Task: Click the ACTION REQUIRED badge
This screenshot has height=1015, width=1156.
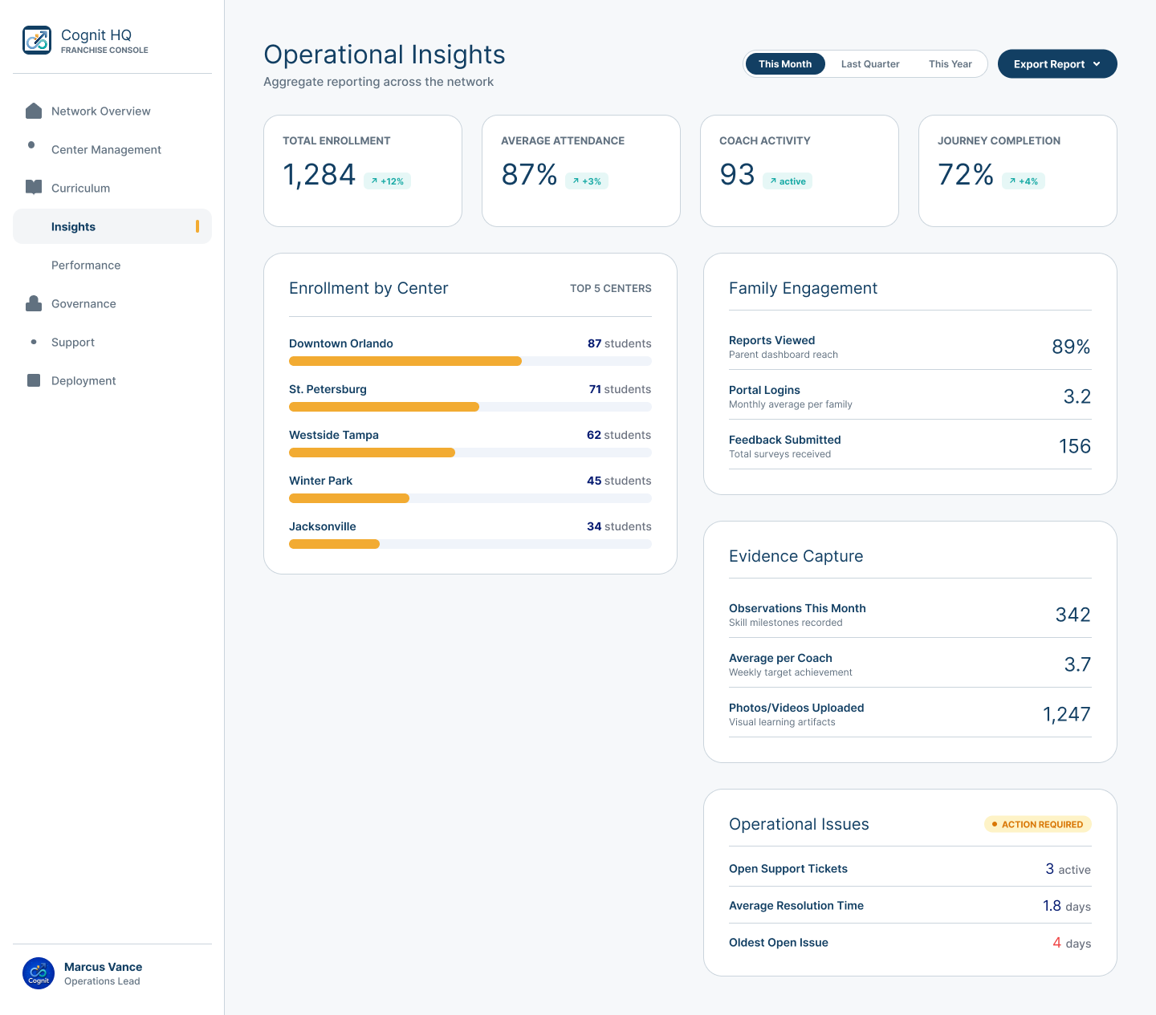Action: click(1038, 824)
